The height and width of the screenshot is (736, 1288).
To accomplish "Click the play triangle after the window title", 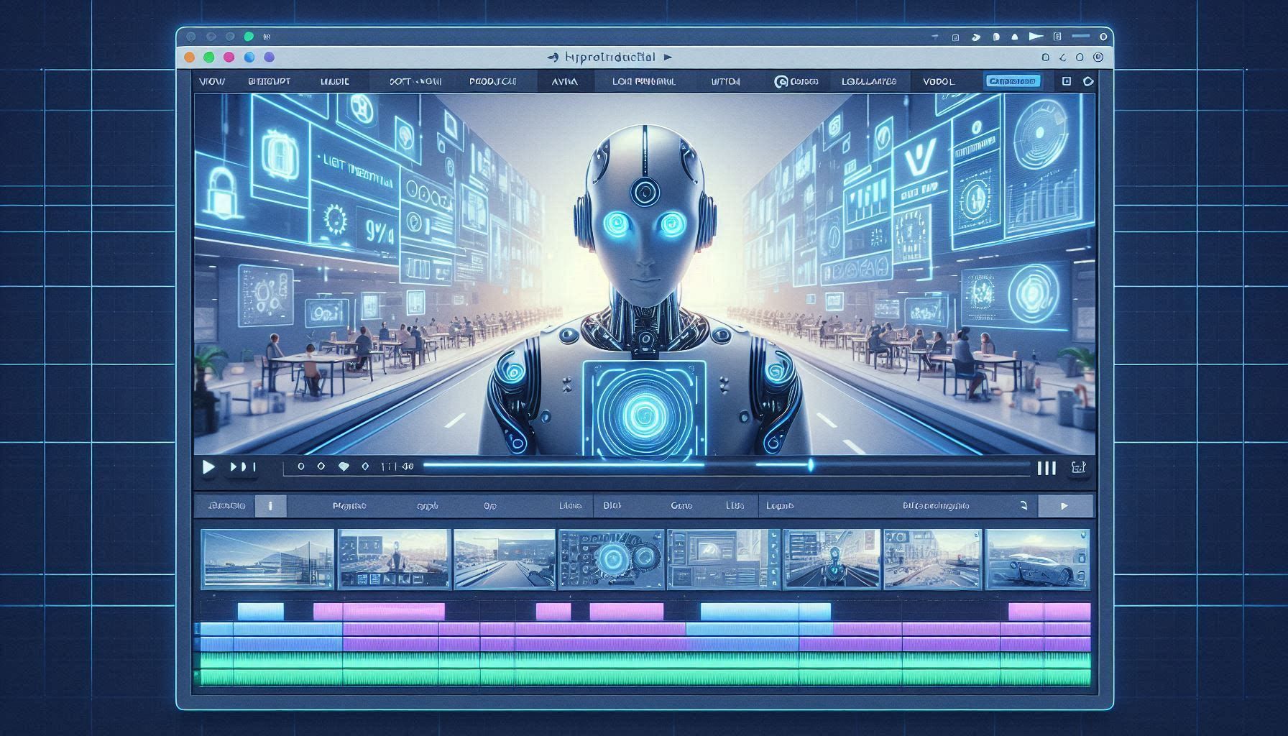I will (x=668, y=56).
